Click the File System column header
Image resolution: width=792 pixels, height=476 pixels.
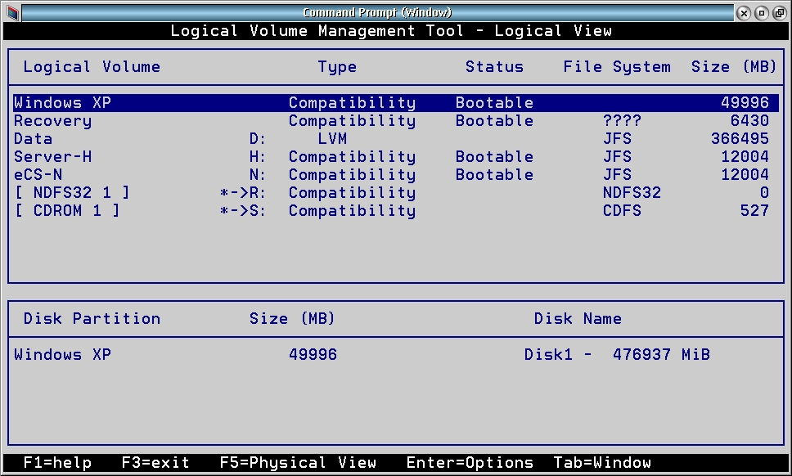(x=617, y=67)
